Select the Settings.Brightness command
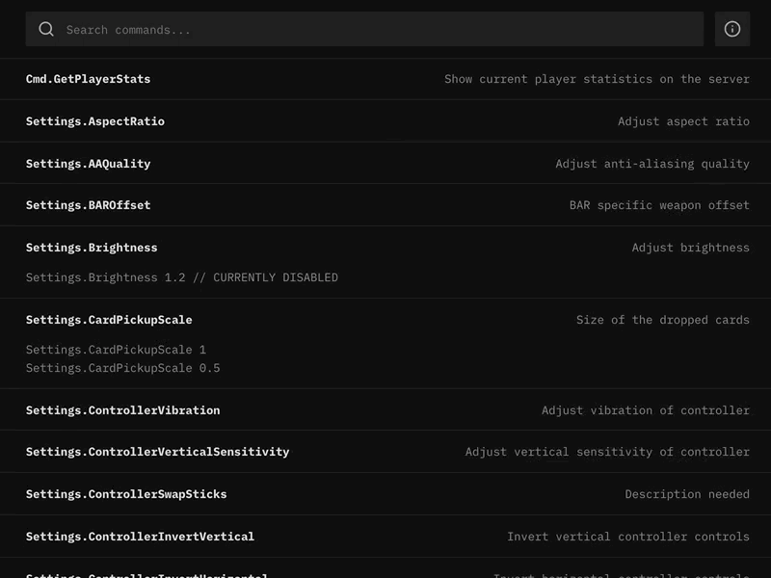The width and height of the screenshot is (771, 578). point(92,247)
